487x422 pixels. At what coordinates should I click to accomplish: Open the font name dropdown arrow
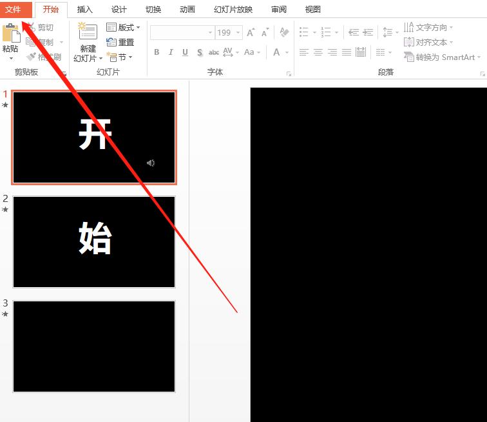point(210,33)
